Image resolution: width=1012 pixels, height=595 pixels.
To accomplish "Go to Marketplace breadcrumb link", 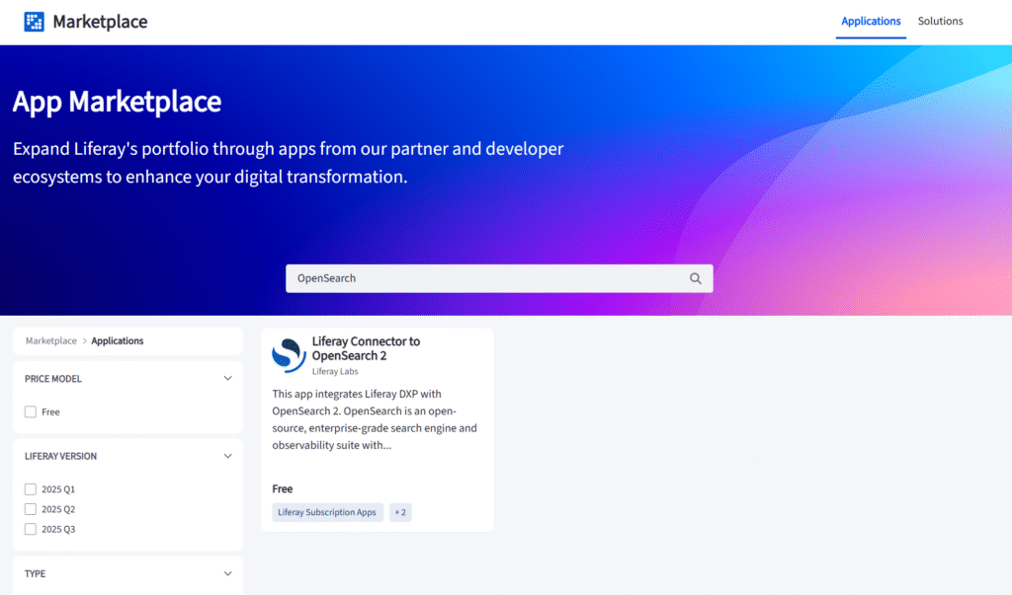I will (50, 341).
